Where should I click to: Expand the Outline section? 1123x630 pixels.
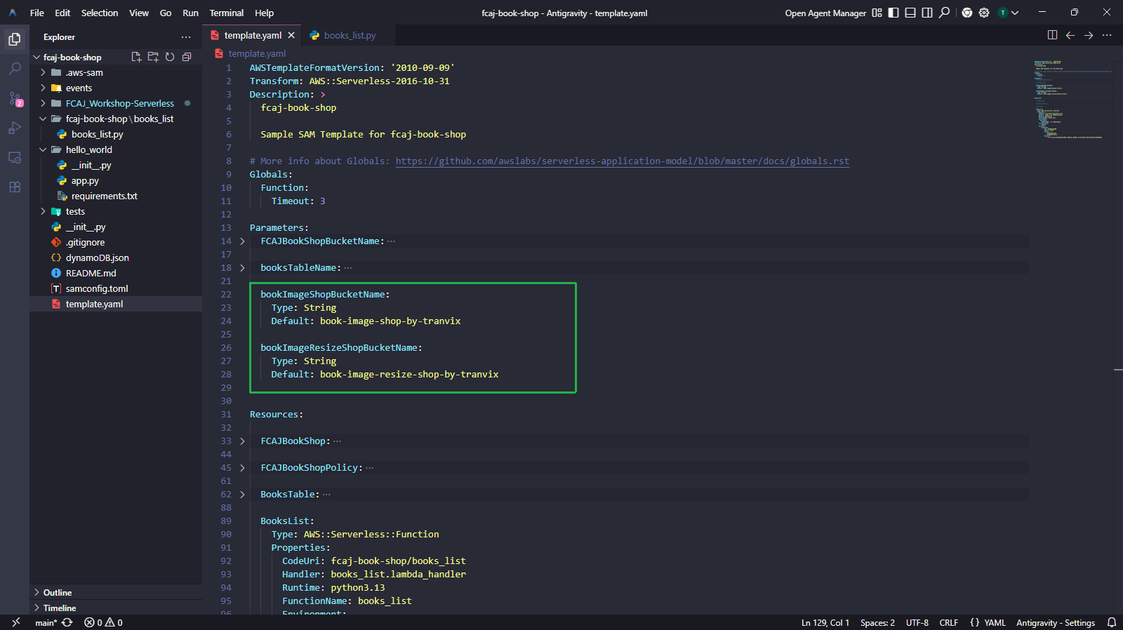point(116,592)
